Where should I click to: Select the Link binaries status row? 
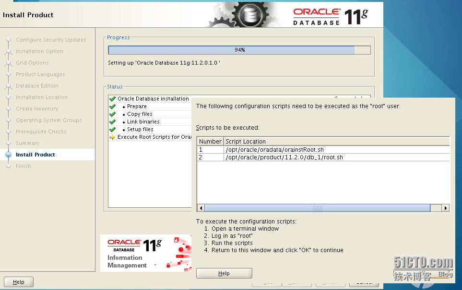click(150, 122)
